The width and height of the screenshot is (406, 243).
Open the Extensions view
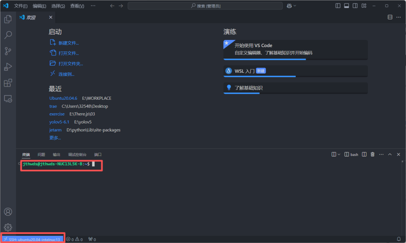coord(8,83)
